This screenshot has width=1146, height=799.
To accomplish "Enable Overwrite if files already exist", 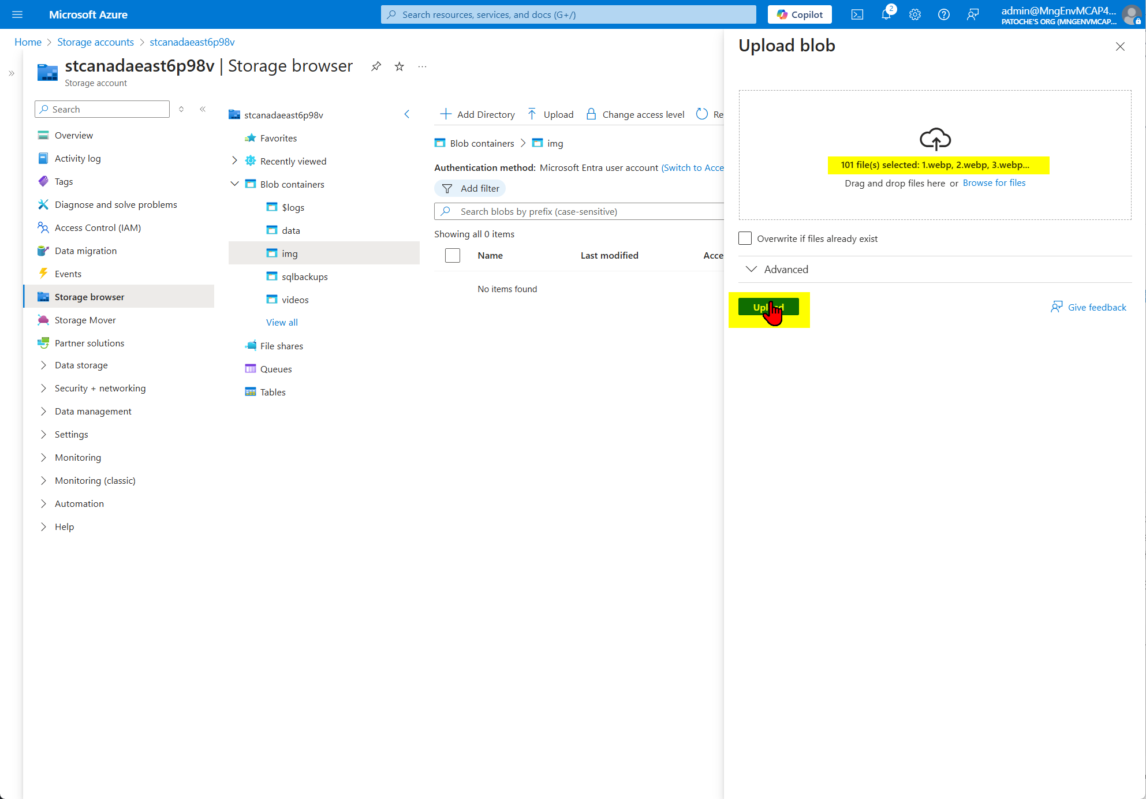I will point(745,238).
